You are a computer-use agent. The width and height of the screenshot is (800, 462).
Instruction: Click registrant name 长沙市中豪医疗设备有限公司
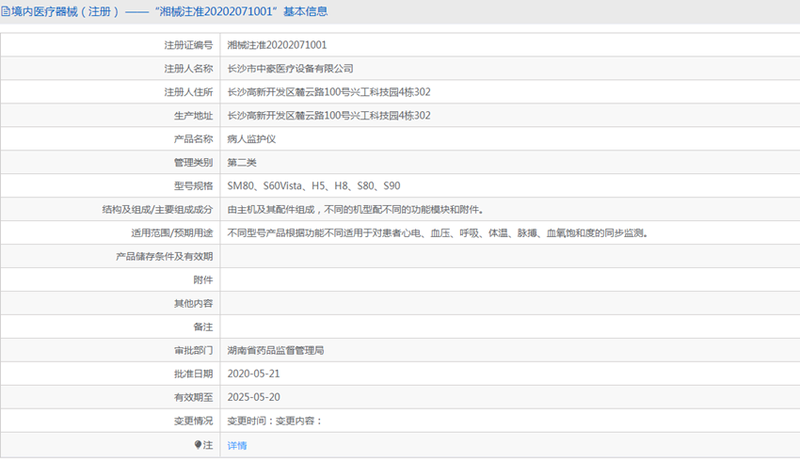click(x=290, y=69)
